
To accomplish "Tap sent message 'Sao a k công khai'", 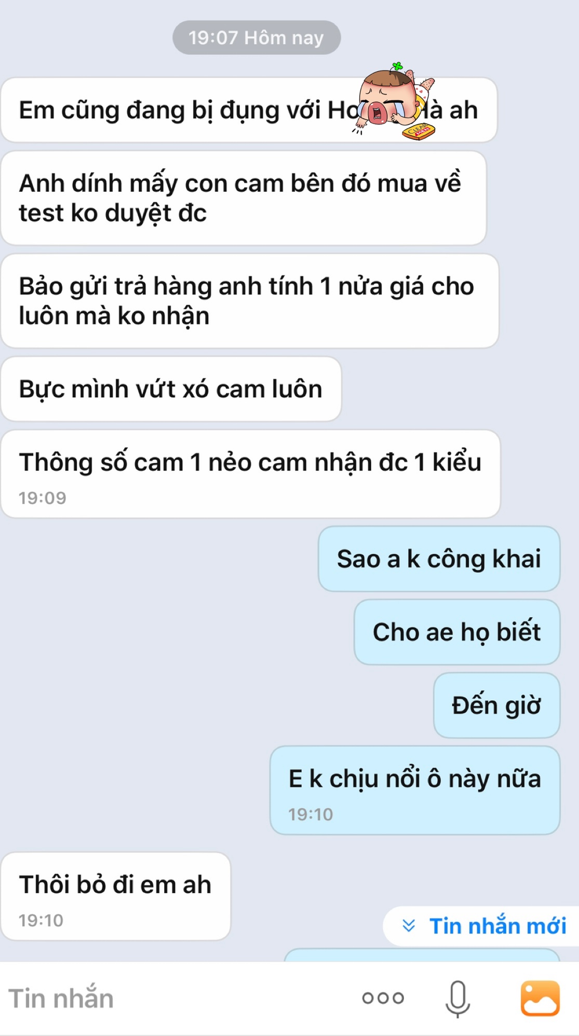I will click(439, 559).
